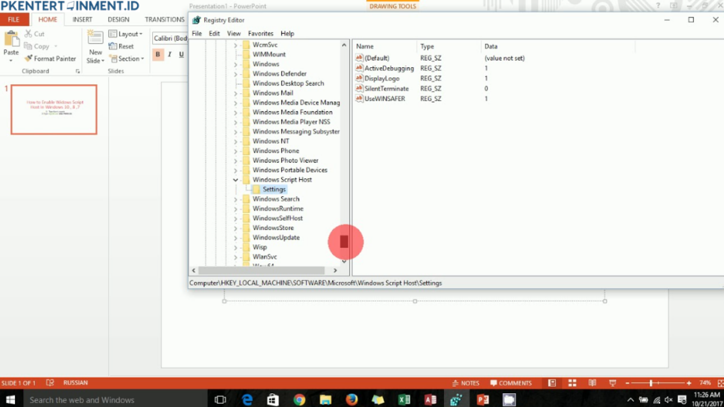Collapse the Windows Script Host key
Screen dimensions: 724x407
coord(235,180)
